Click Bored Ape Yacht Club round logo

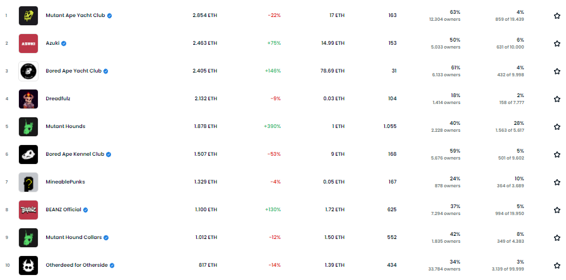click(28, 71)
